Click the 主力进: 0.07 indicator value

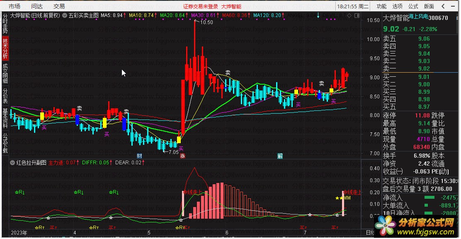(x=64, y=163)
